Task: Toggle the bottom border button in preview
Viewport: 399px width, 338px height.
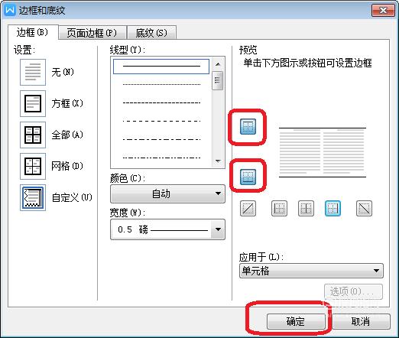Action: pyautogui.click(x=248, y=177)
